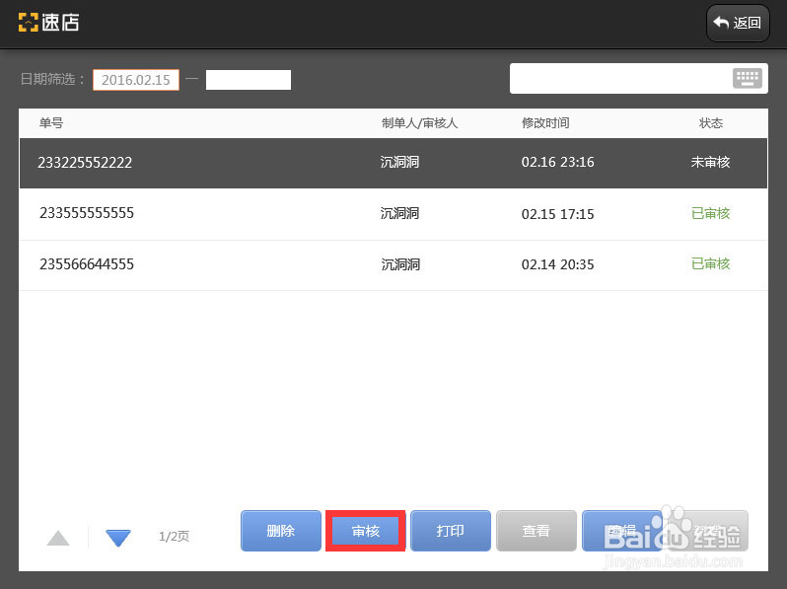The width and height of the screenshot is (787, 589).
Task: Click the 单号 column header
Action: (x=51, y=123)
